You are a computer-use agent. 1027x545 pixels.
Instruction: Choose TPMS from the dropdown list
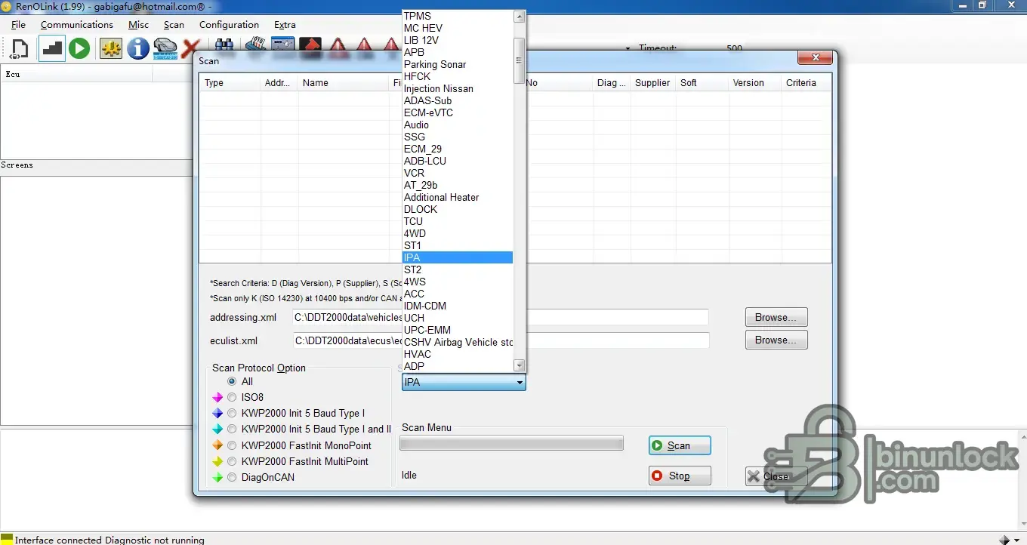(458, 16)
